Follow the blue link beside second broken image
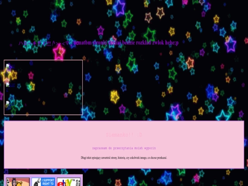248x186 pixels. click(x=12, y=85)
